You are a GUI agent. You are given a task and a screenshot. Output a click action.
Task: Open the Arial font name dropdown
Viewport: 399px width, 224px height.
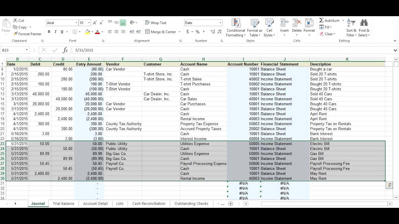[x=76, y=23]
